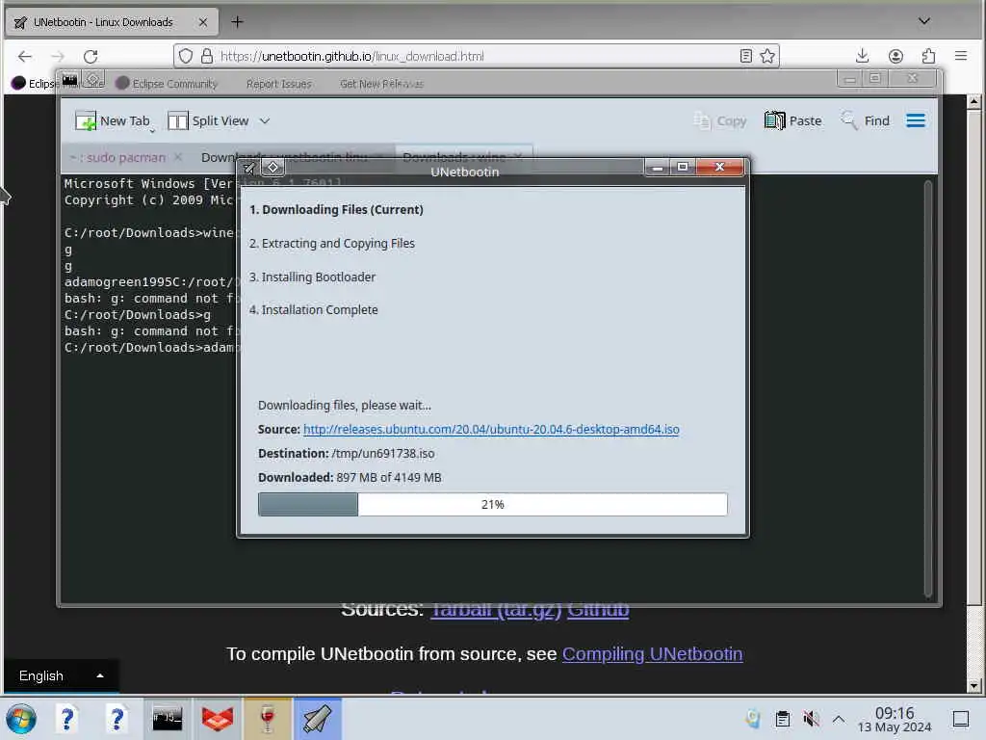Screen dimensions: 986x740
Task: Expand hidden system tray icons arrow
Action: [839, 719]
